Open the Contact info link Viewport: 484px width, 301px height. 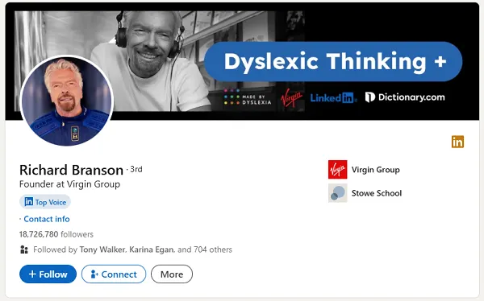pyautogui.click(x=47, y=219)
